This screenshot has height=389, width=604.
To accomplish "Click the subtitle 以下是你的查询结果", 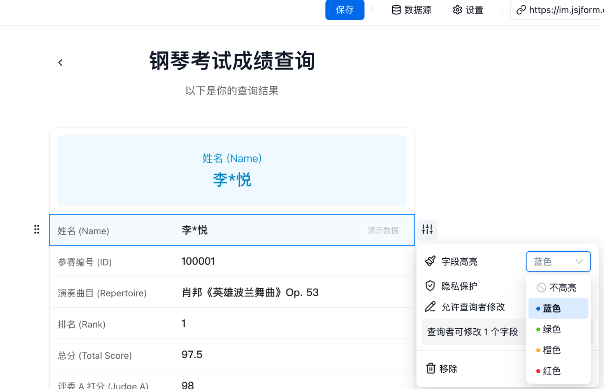I will point(232,91).
